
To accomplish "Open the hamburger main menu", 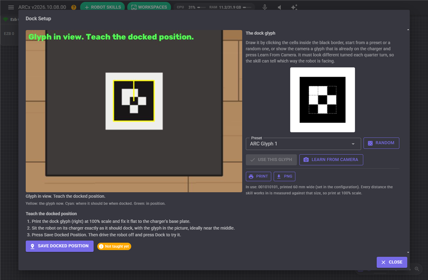I will 11,8.
